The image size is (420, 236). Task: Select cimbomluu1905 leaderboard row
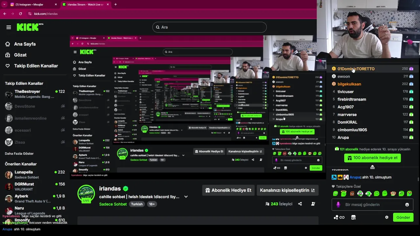(x=372, y=130)
